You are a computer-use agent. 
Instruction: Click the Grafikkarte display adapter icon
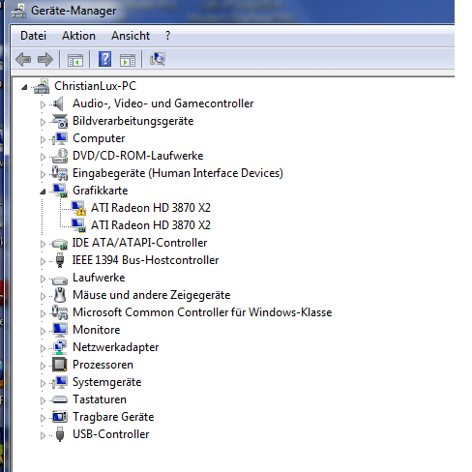pos(60,191)
